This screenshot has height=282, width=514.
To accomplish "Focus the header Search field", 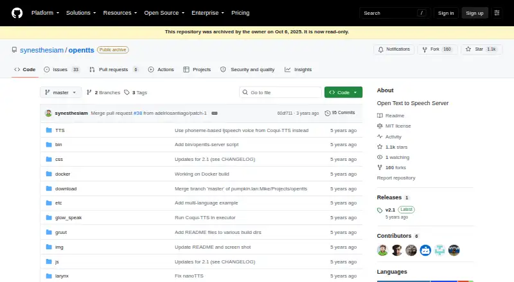I will (x=394, y=13).
